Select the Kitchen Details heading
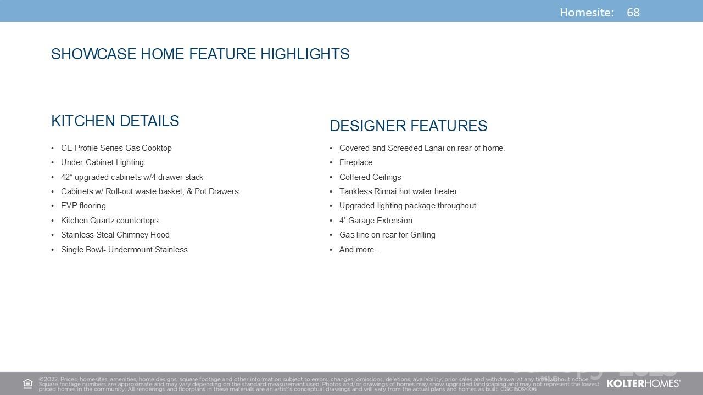Image resolution: width=703 pixels, height=395 pixels. pyautogui.click(x=115, y=121)
